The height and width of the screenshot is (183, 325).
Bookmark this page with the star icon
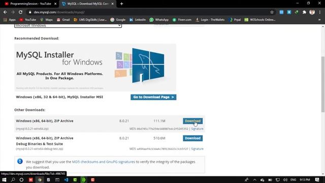[x=272, y=12]
